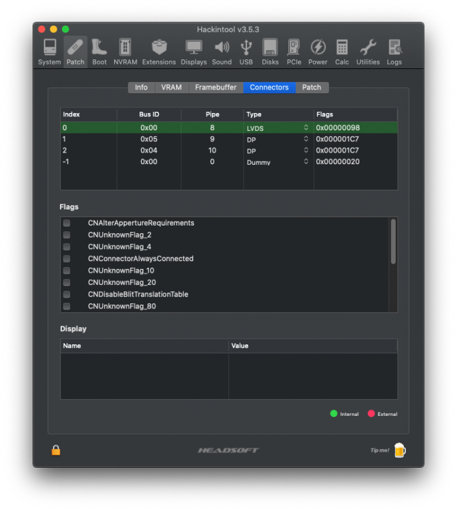Viewport: 457px width, 511px height.
Task: Click the Flags list scrollbar
Action: [393, 241]
